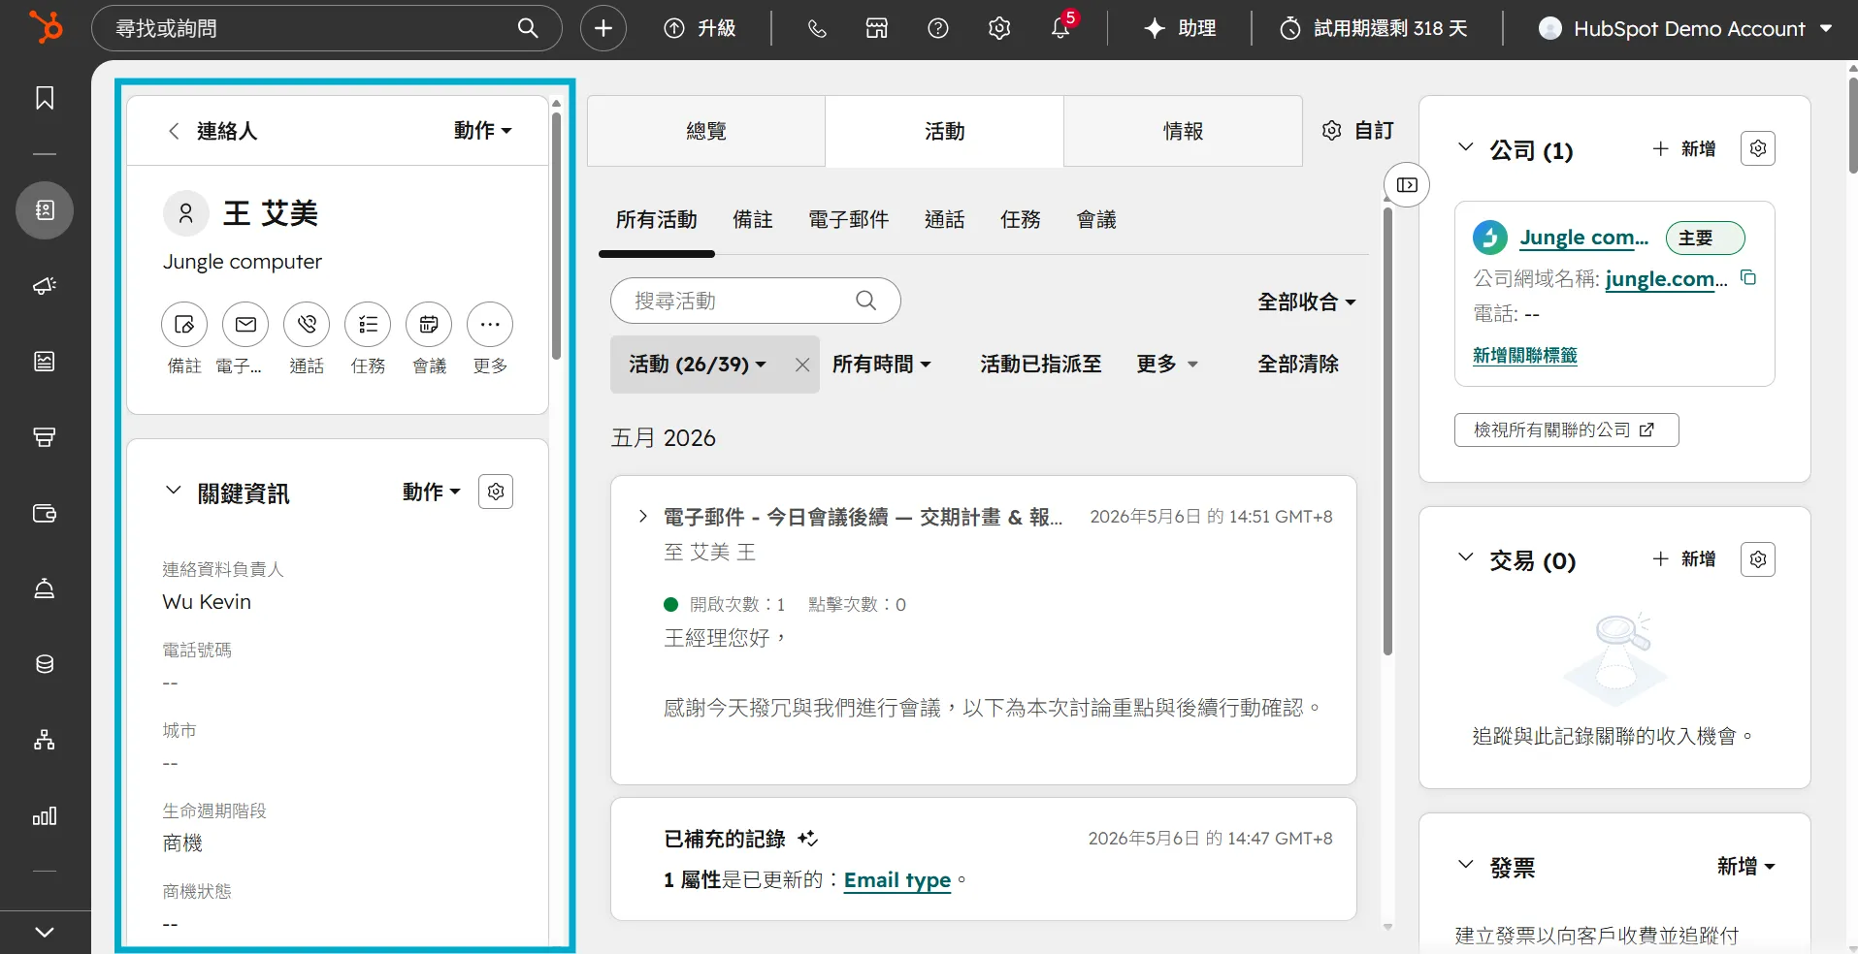Image resolution: width=1858 pixels, height=954 pixels.
Task: Click 全部清除 to clear filters
Action: coord(1298,365)
